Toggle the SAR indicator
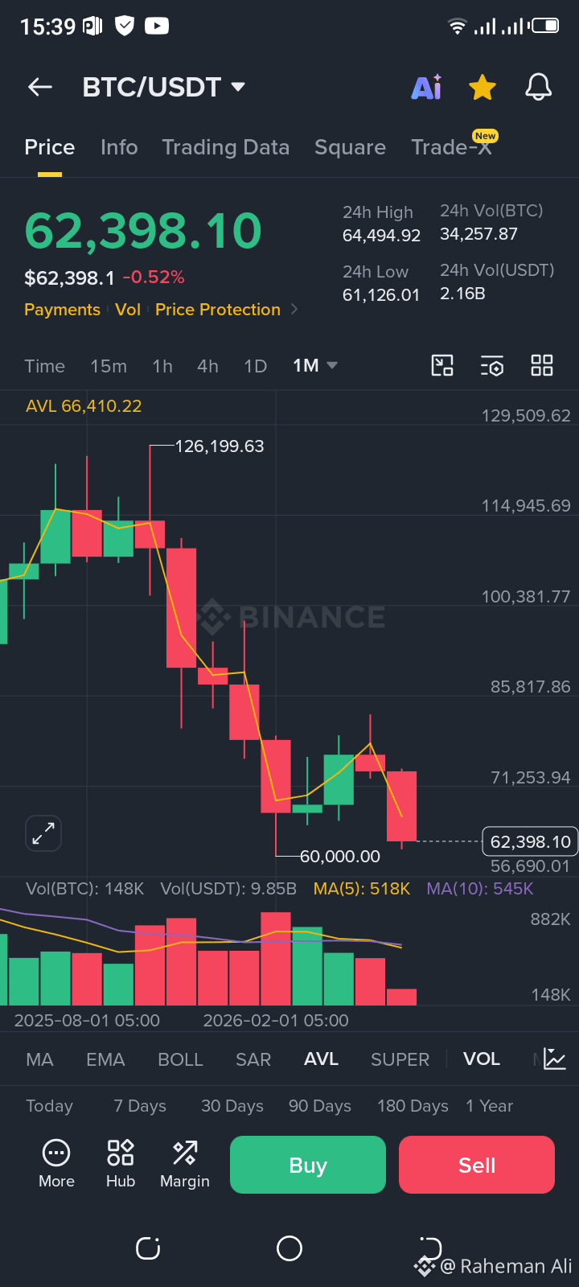 click(253, 1059)
